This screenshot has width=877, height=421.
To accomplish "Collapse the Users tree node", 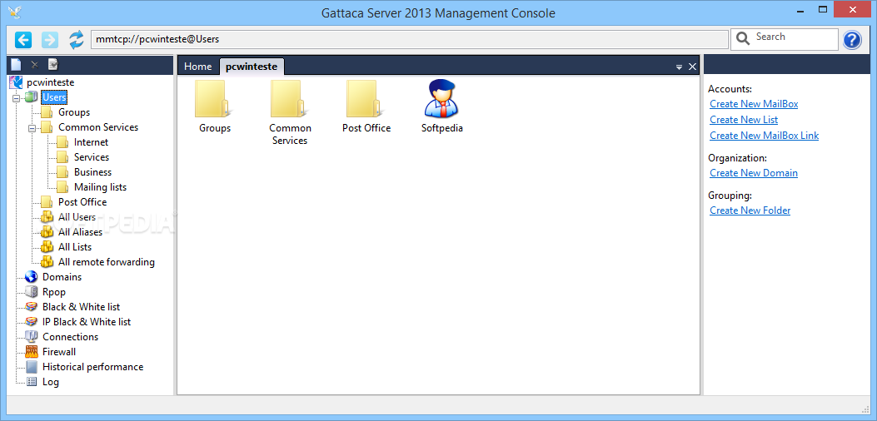I will pyautogui.click(x=16, y=98).
